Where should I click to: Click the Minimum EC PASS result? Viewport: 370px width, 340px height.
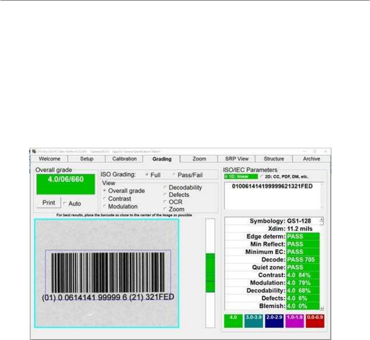303,252
